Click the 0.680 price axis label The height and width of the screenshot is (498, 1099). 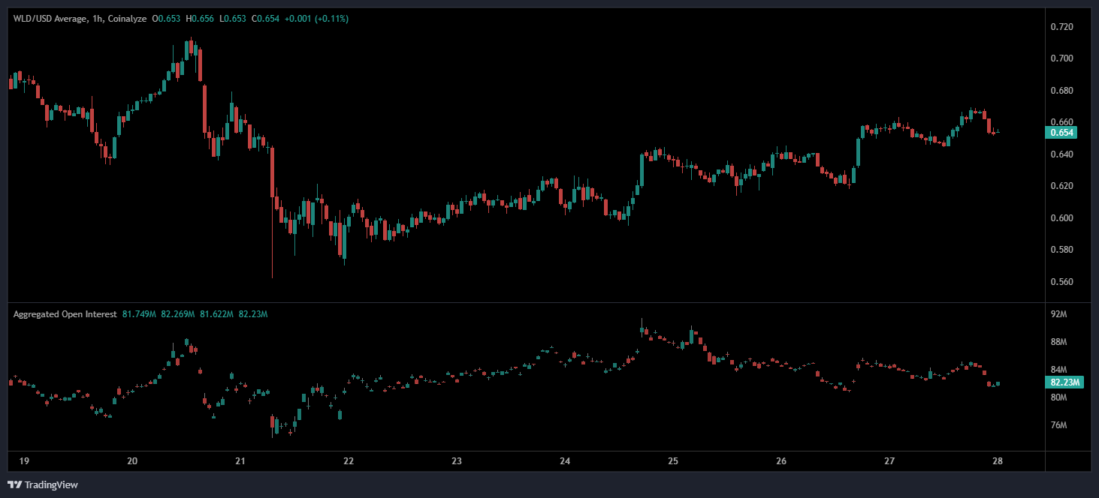[1061, 91]
